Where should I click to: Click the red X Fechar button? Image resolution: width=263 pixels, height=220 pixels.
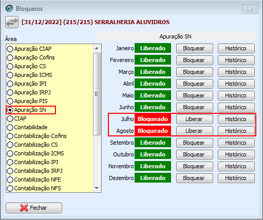coord(34,208)
